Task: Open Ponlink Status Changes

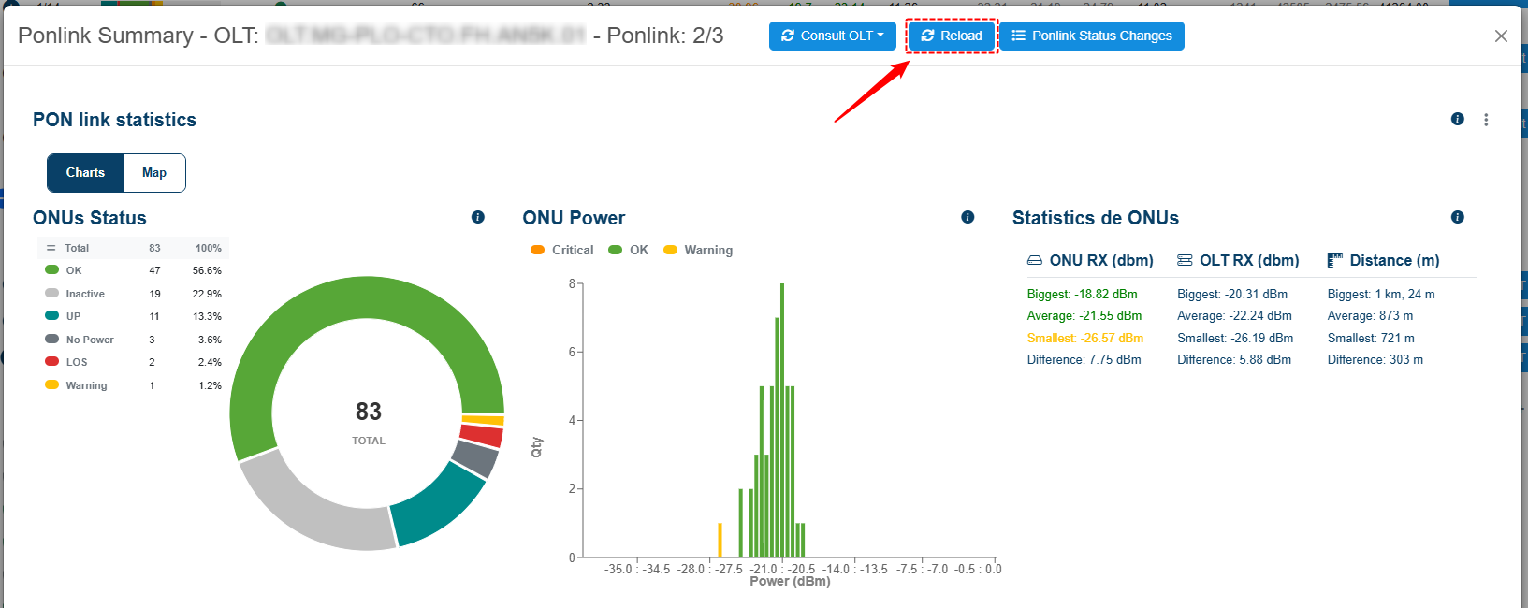Action: tap(1092, 36)
